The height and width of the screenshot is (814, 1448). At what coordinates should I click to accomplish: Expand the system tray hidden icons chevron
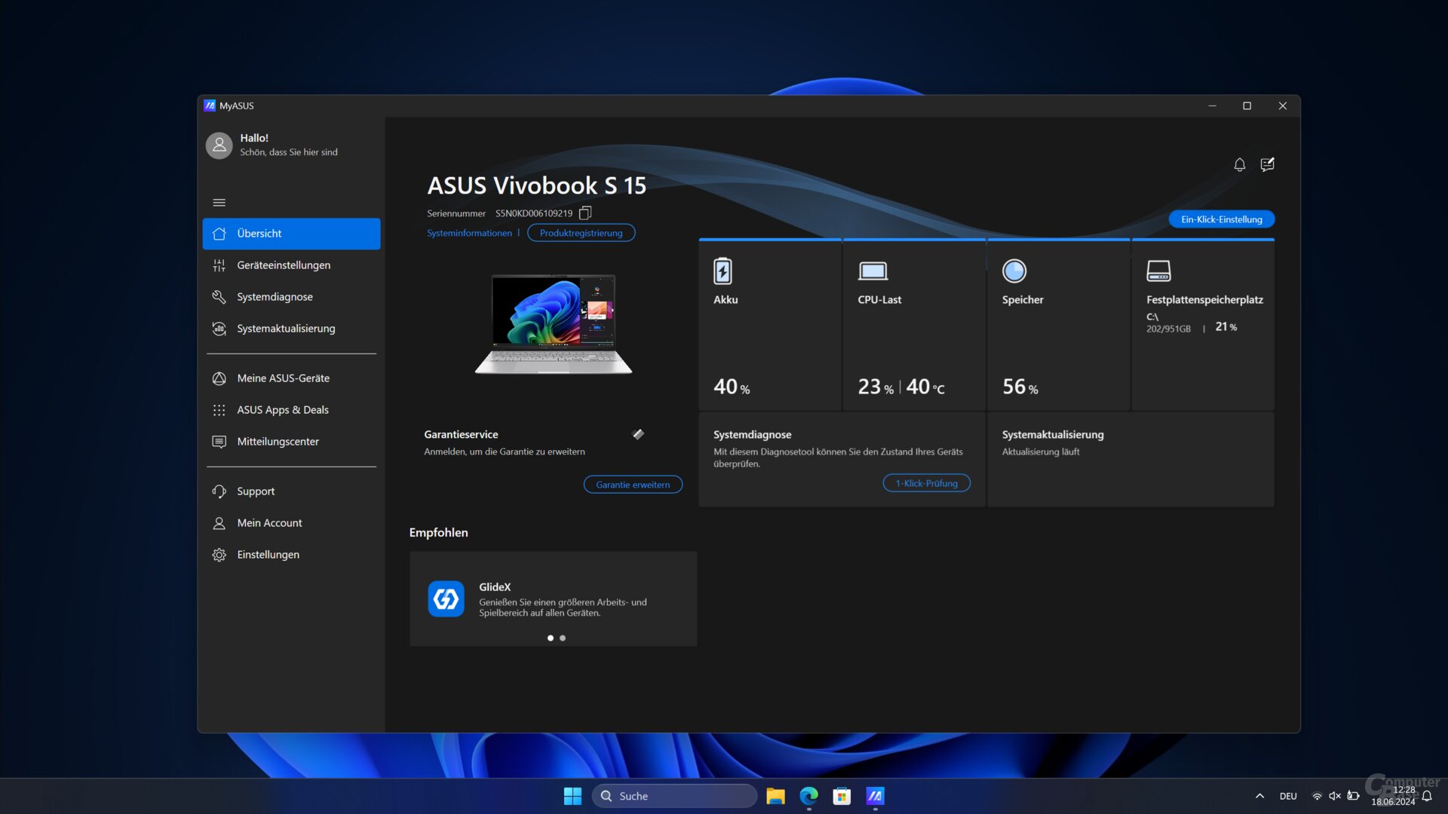pyautogui.click(x=1259, y=796)
